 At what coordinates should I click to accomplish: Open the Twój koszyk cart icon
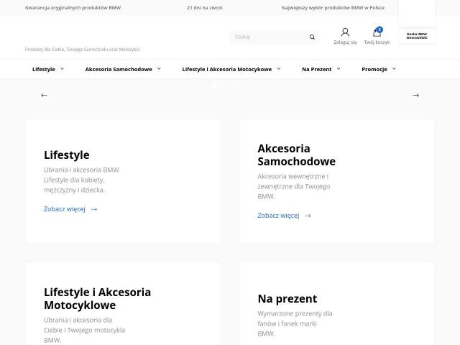[377, 32]
